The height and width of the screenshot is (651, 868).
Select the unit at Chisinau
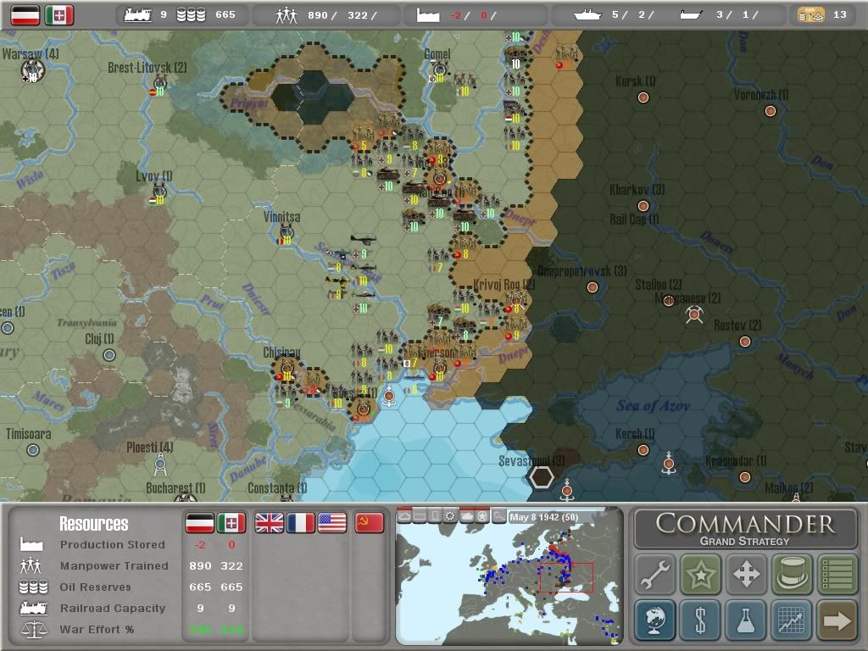pos(287,370)
